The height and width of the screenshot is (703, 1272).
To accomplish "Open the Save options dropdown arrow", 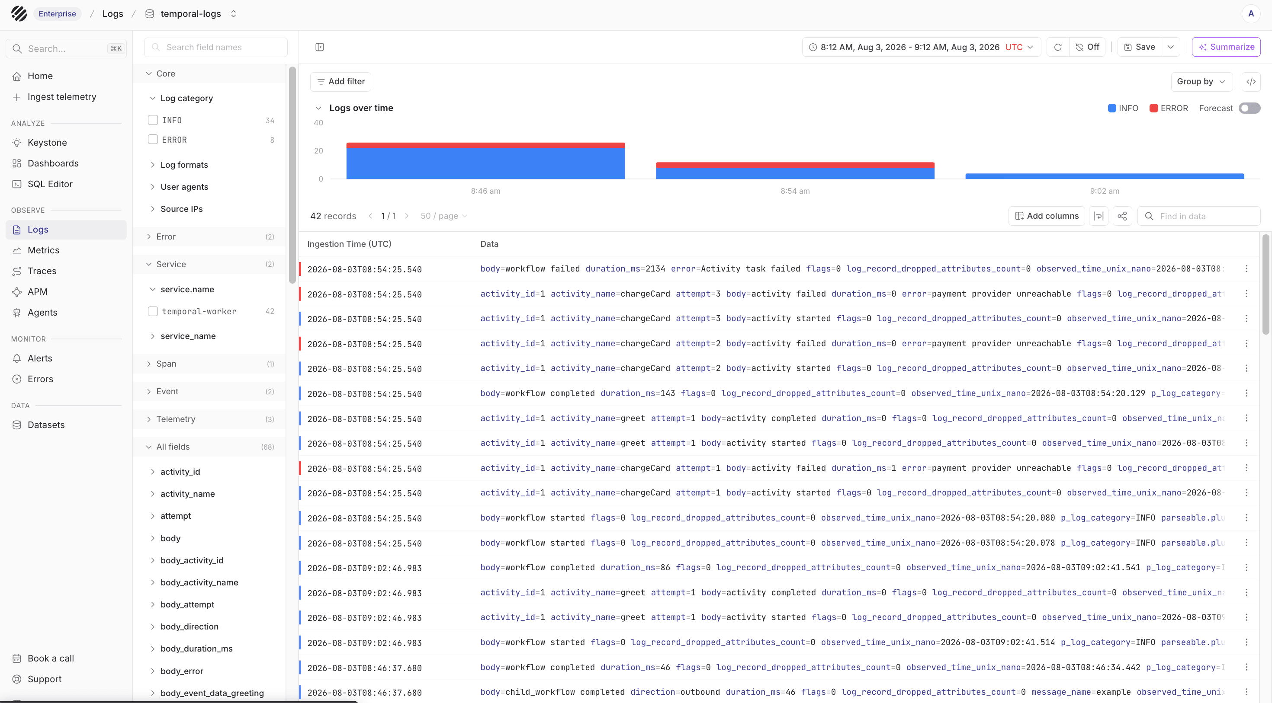I will [1170, 47].
